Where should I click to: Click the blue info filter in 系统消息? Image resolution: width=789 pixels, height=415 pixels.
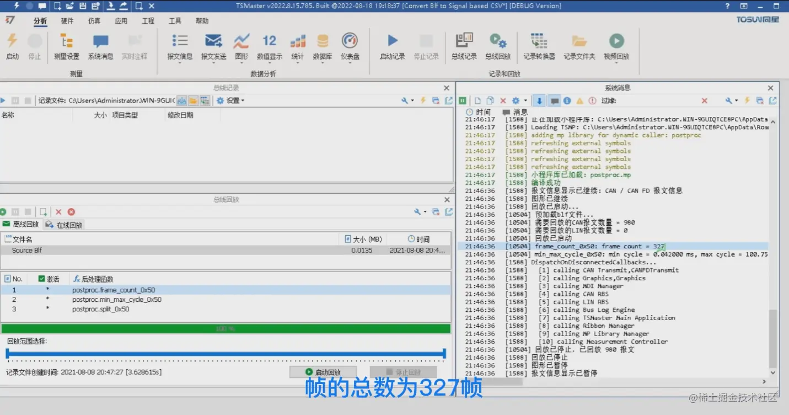[x=567, y=101]
